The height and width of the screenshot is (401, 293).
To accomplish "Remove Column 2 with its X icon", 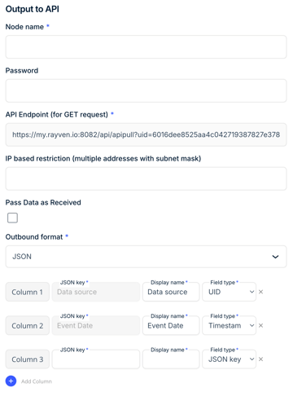I will click(x=260, y=325).
